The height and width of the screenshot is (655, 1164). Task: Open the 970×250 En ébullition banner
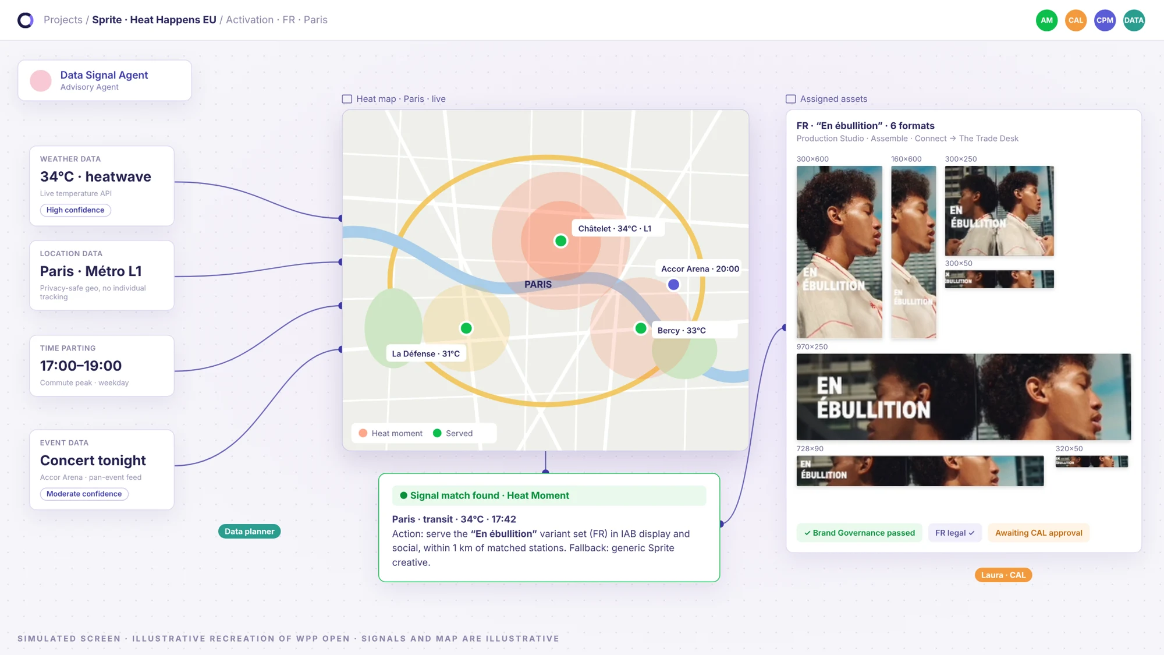pyautogui.click(x=964, y=396)
